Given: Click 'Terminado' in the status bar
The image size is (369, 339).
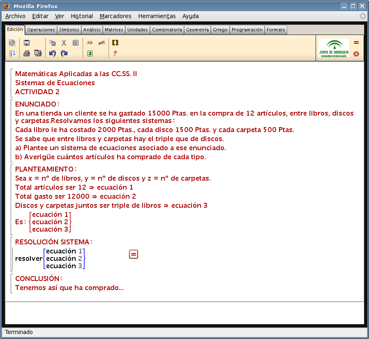Looking at the screenshot, I should pyautogui.click(x=19, y=332).
